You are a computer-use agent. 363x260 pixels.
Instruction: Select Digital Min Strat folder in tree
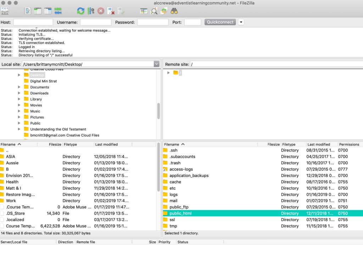tap(43, 81)
